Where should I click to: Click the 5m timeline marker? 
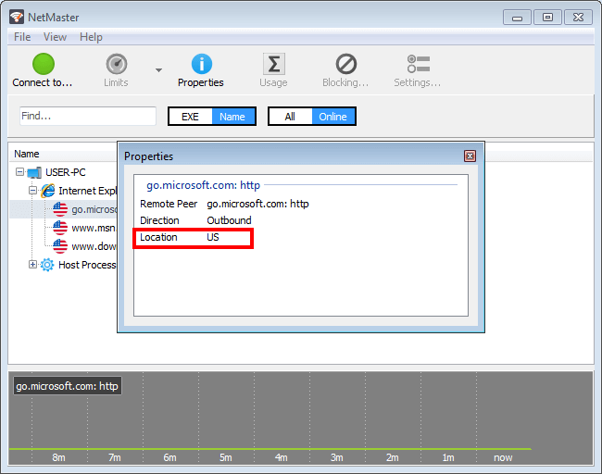click(226, 457)
